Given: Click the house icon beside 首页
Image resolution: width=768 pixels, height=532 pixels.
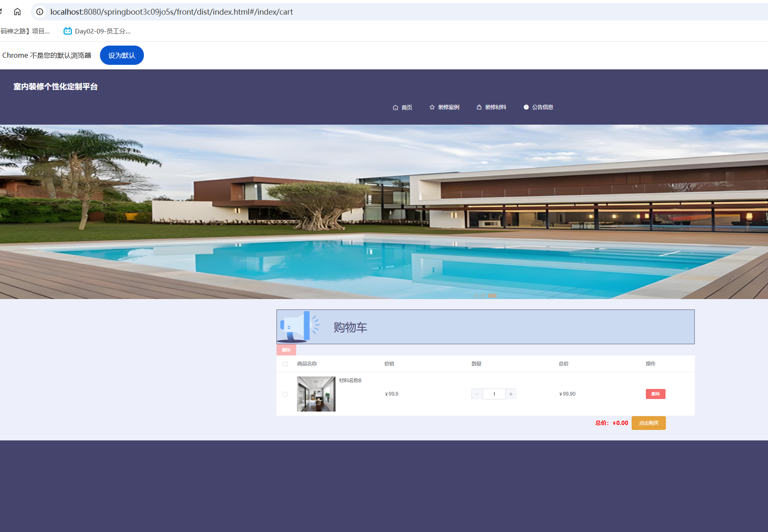Looking at the screenshot, I should (x=395, y=107).
